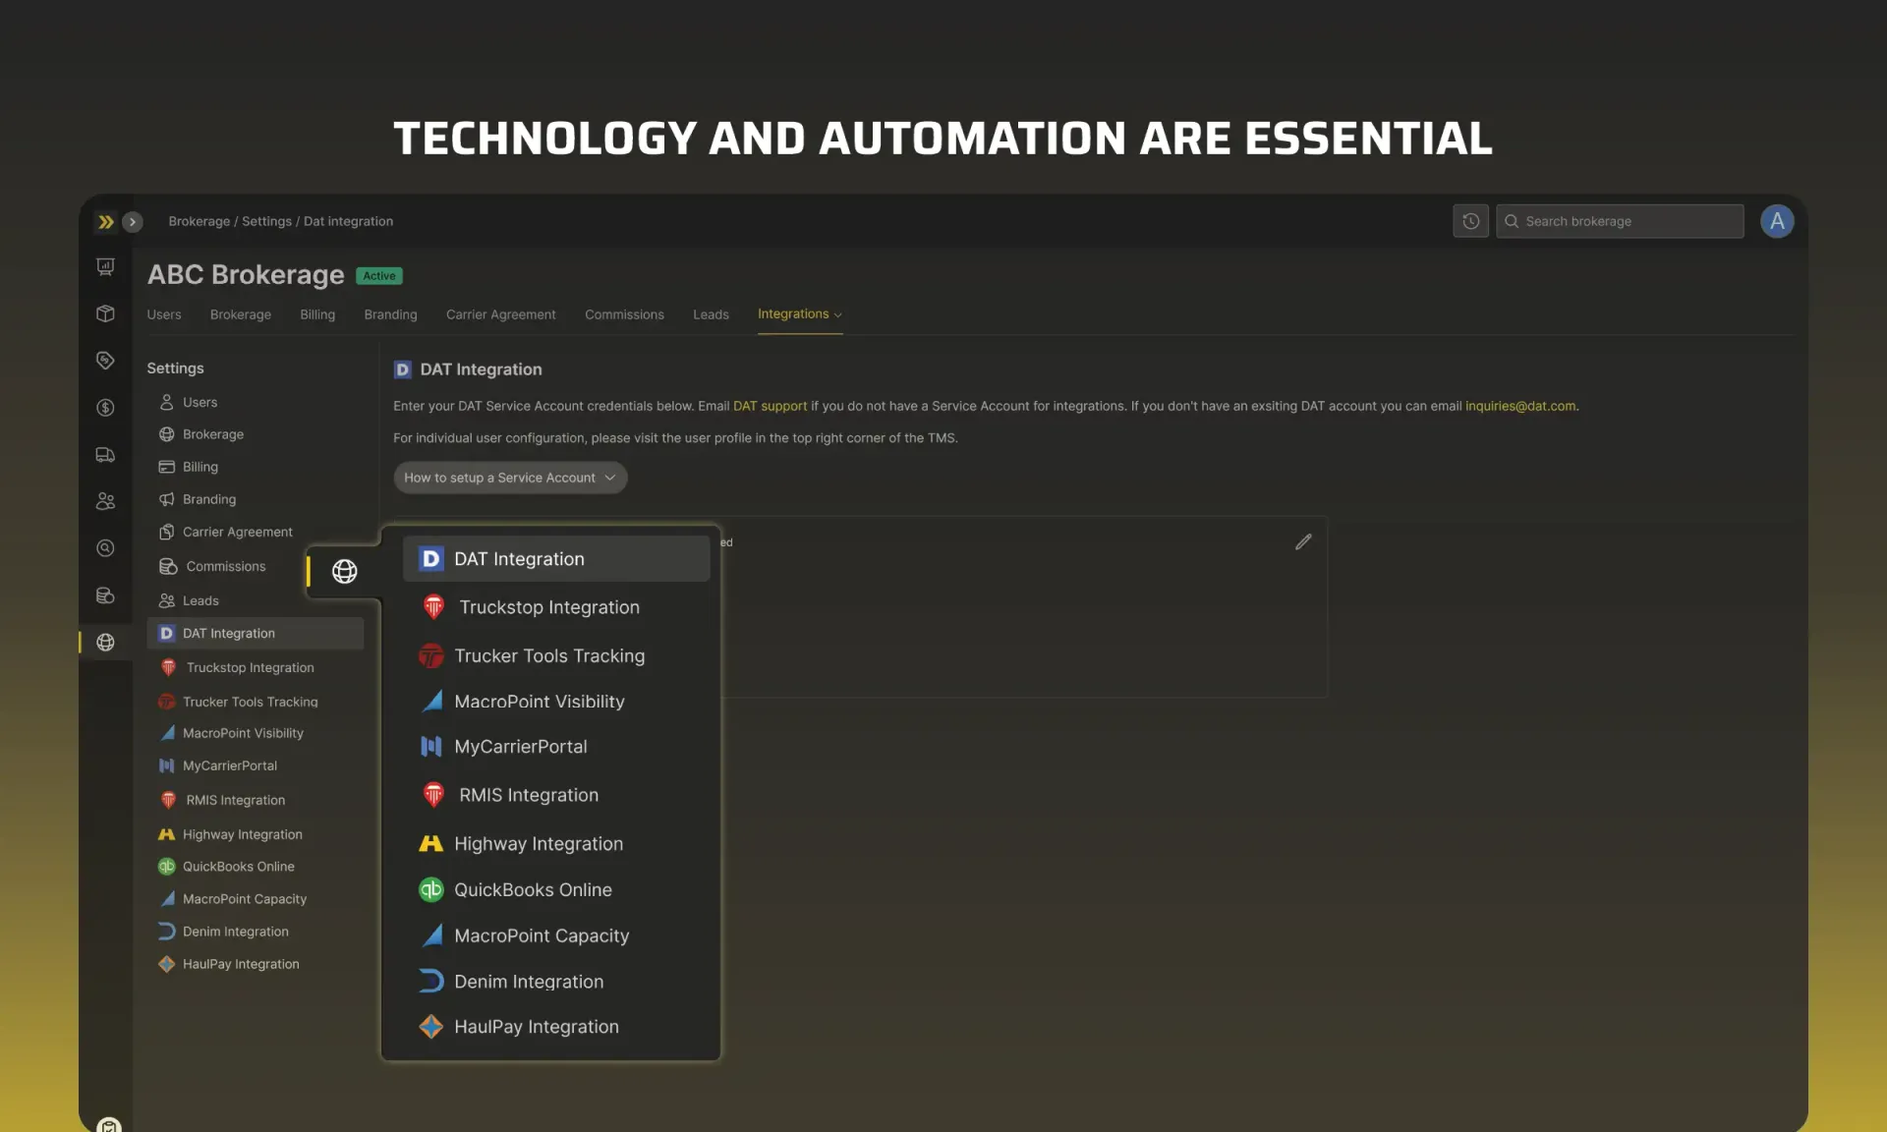The image size is (1887, 1132).
Task: Click the green Active status badge
Action: tap(379, 276)
